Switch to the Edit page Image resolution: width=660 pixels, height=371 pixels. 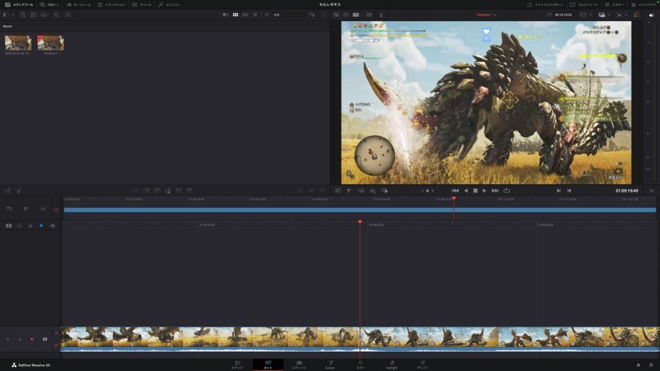point(299,365)
